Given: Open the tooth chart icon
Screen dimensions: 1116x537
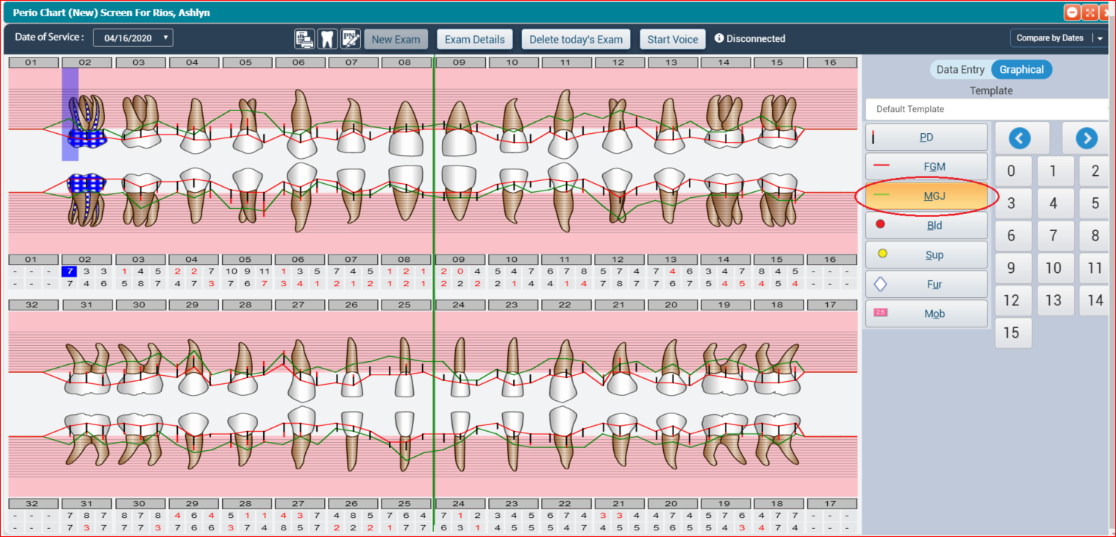Looking at the screenshot, I should click(327, 39).
